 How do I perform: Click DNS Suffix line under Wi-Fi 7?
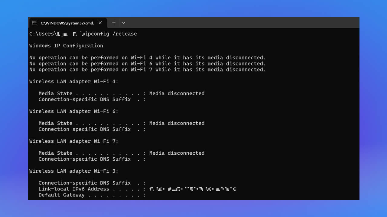(x=92, y=159)
